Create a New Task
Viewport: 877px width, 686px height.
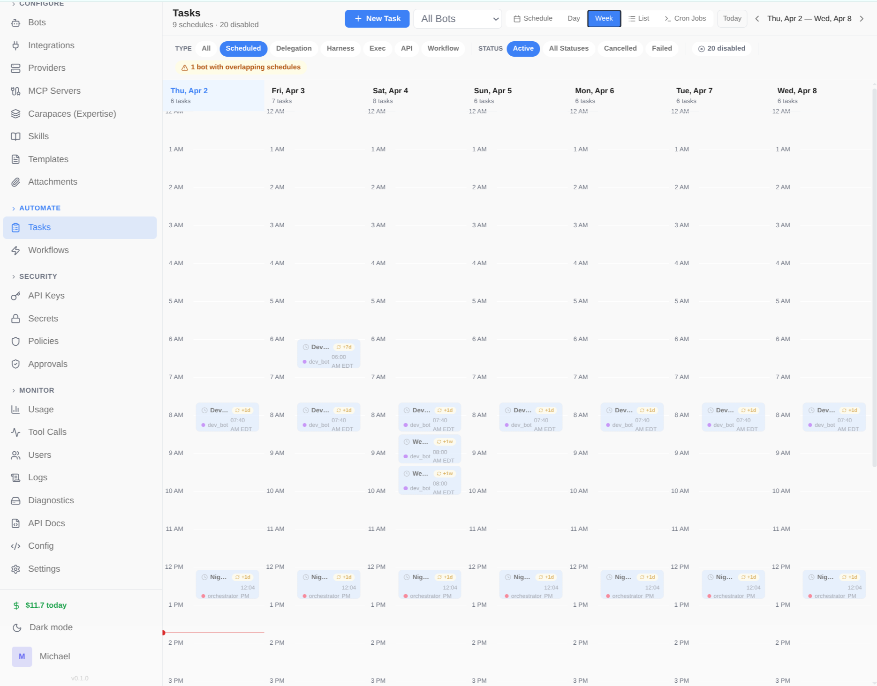click(x=377, y=18)
